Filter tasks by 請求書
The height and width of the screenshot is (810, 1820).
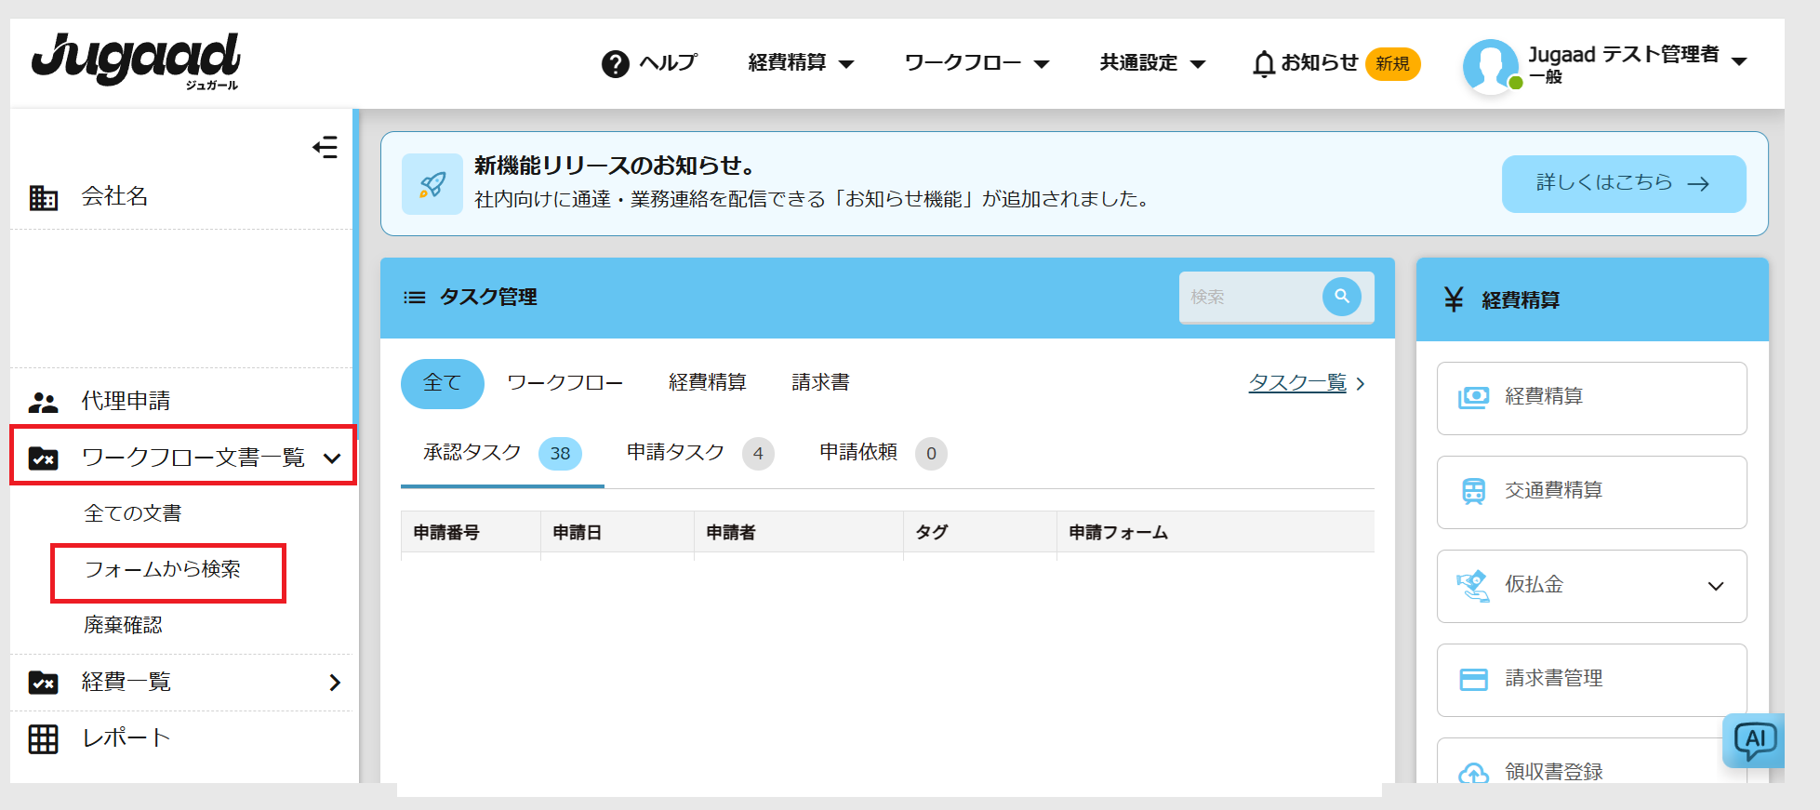(x=819, y=383)
